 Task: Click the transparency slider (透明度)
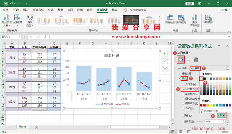click(x=199, y=121)
